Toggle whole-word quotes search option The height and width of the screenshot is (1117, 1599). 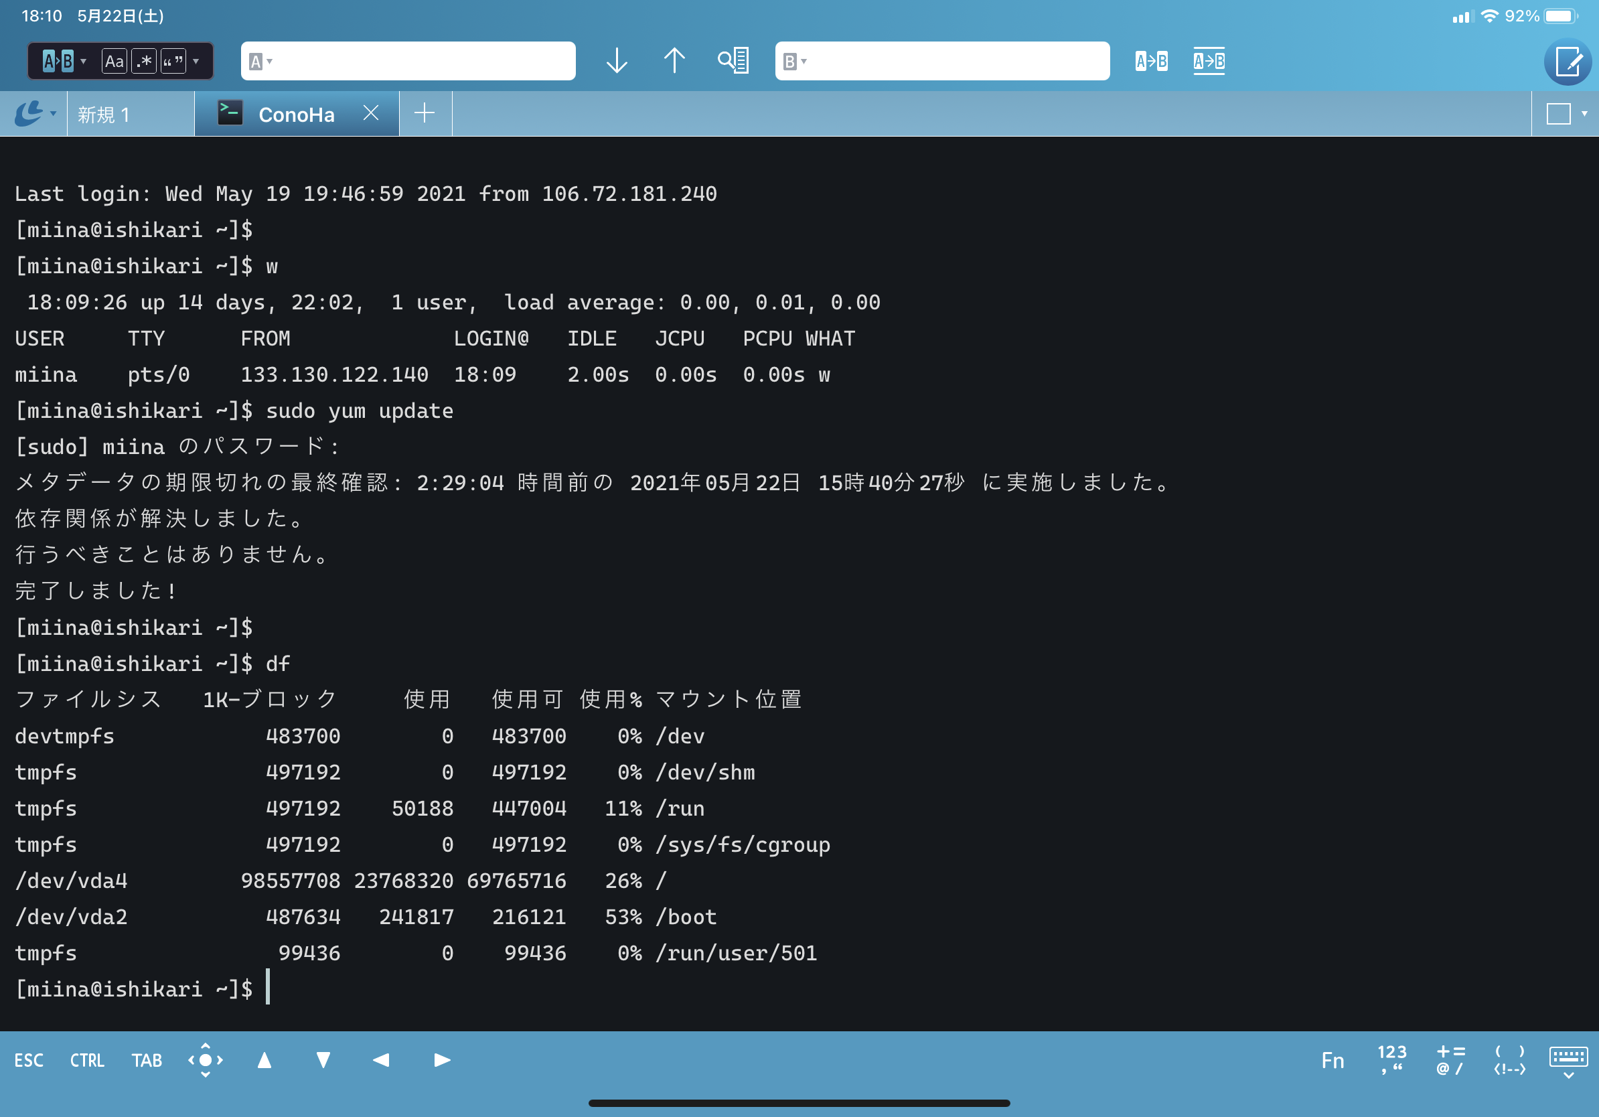click(x=173, y=62)
